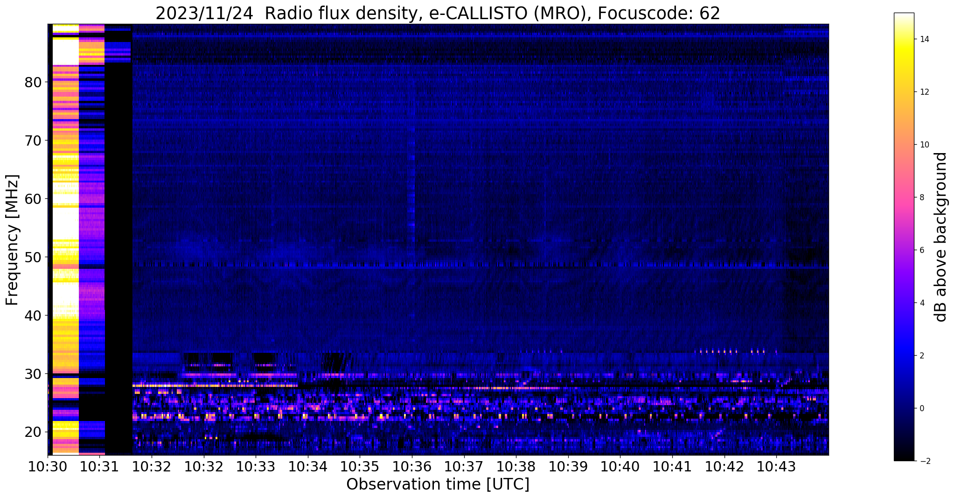This screenshot has height=498, width=955.
Task: Click time tick label 10:36
Action: coord(412,466)
